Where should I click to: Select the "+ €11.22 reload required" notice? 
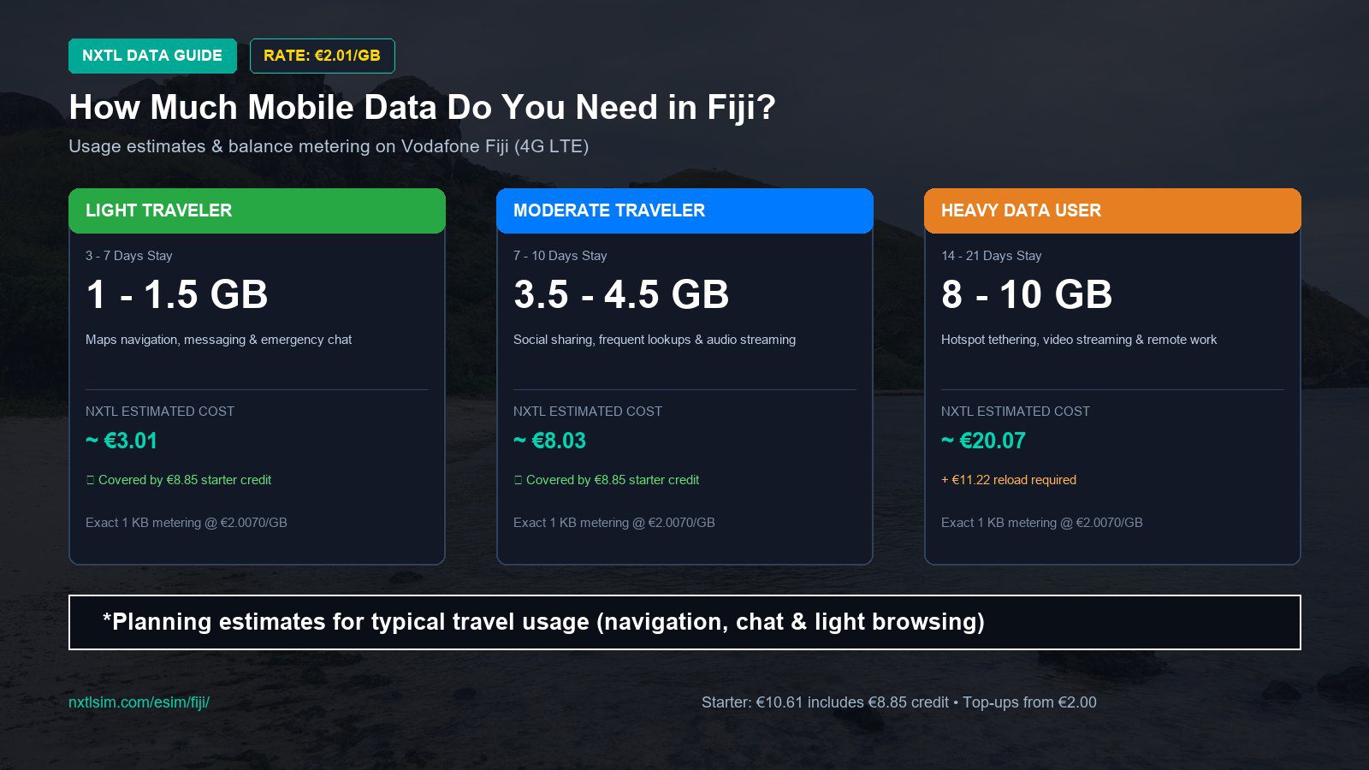(x=1009, y=480)
